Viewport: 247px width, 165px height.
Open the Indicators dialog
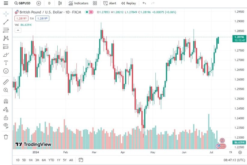(78, 3)
